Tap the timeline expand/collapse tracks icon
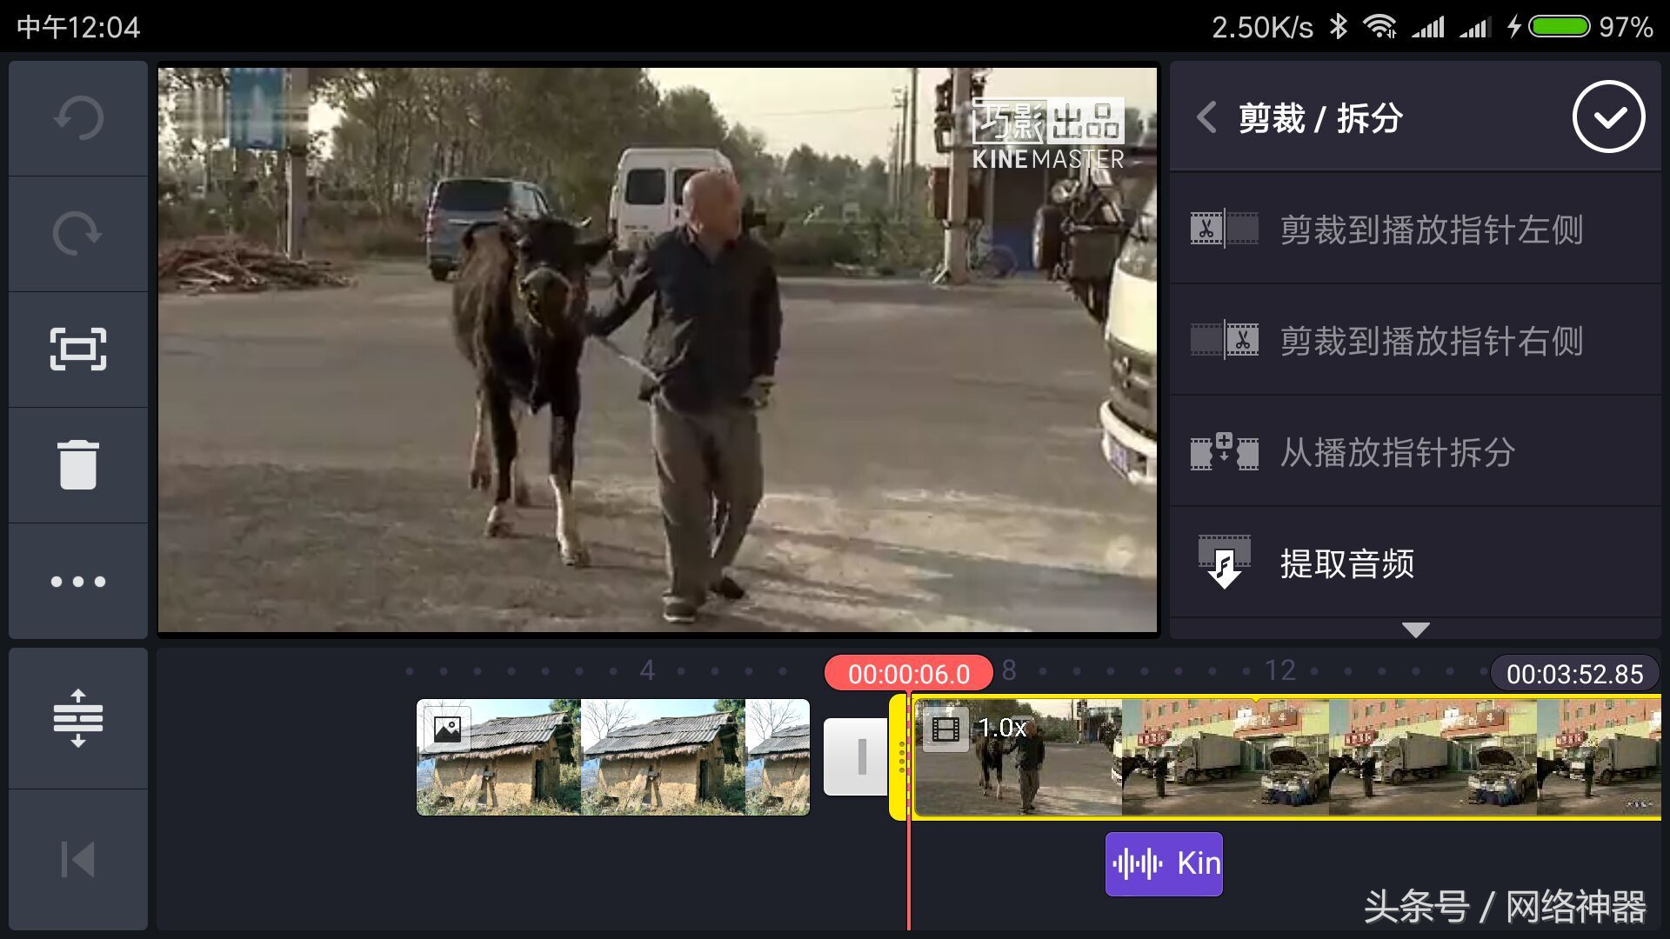This screenshot has width=1670, height=939. coord(78,718)
